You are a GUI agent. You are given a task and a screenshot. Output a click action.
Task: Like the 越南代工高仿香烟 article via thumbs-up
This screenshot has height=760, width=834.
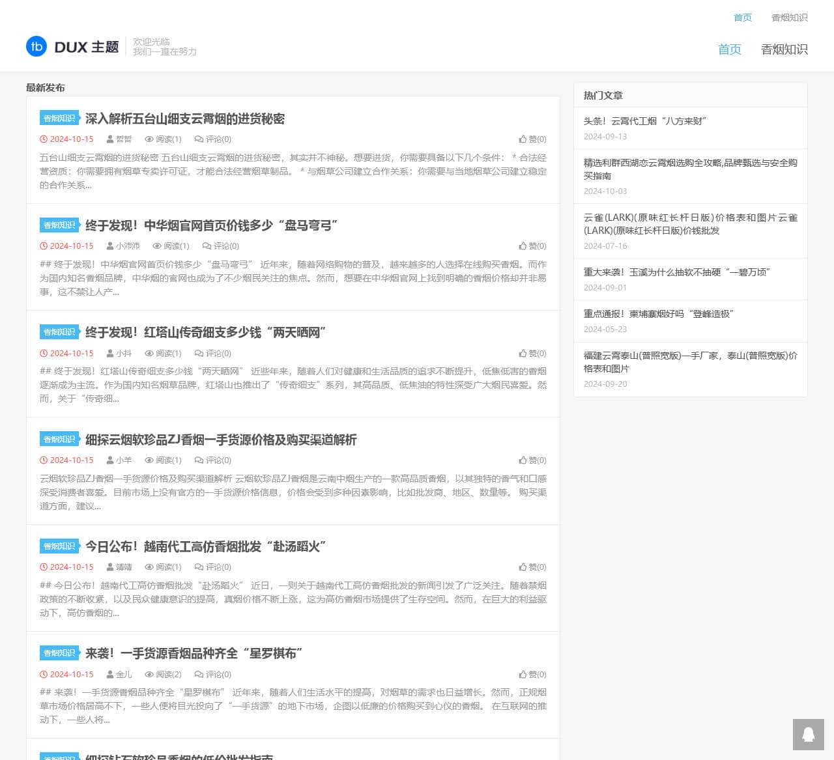pyautogui.click(x=523, y=567)
